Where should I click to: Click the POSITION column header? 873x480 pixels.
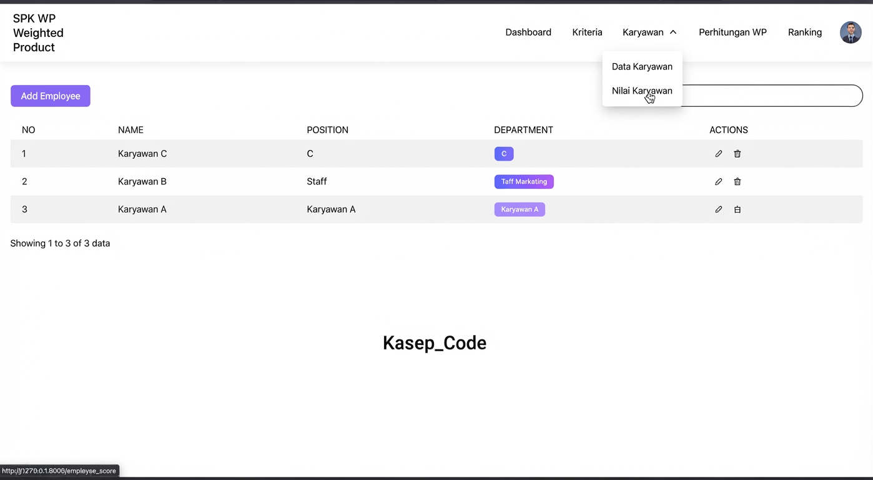click(x=327, y=130)
